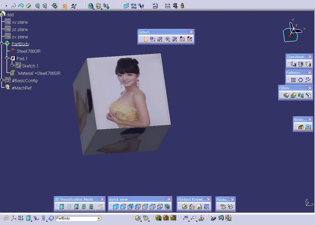Expand the Sketch.1 tree node
315x225 pixels.
12,66
